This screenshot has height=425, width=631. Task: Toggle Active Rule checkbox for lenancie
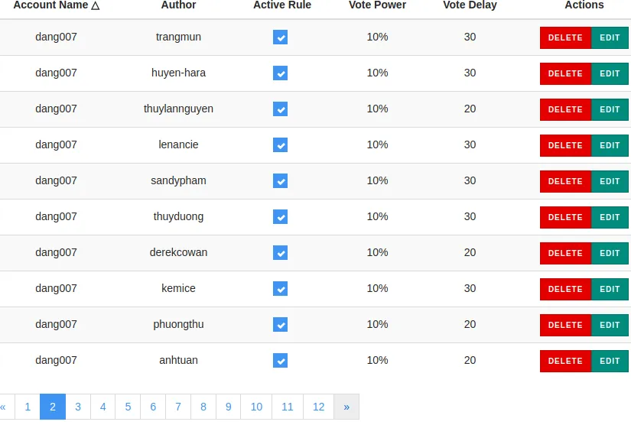(280, 144)
